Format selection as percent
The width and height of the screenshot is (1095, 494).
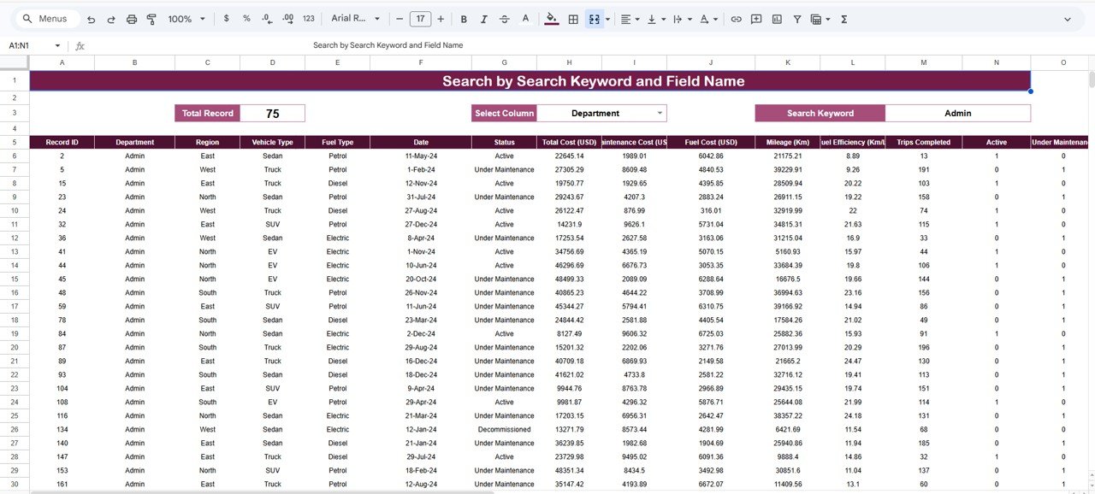[x=246, y=18]
